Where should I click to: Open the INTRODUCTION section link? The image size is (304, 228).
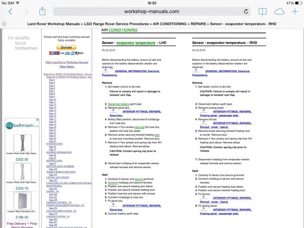pyautogui.click(x=54, y=144)
